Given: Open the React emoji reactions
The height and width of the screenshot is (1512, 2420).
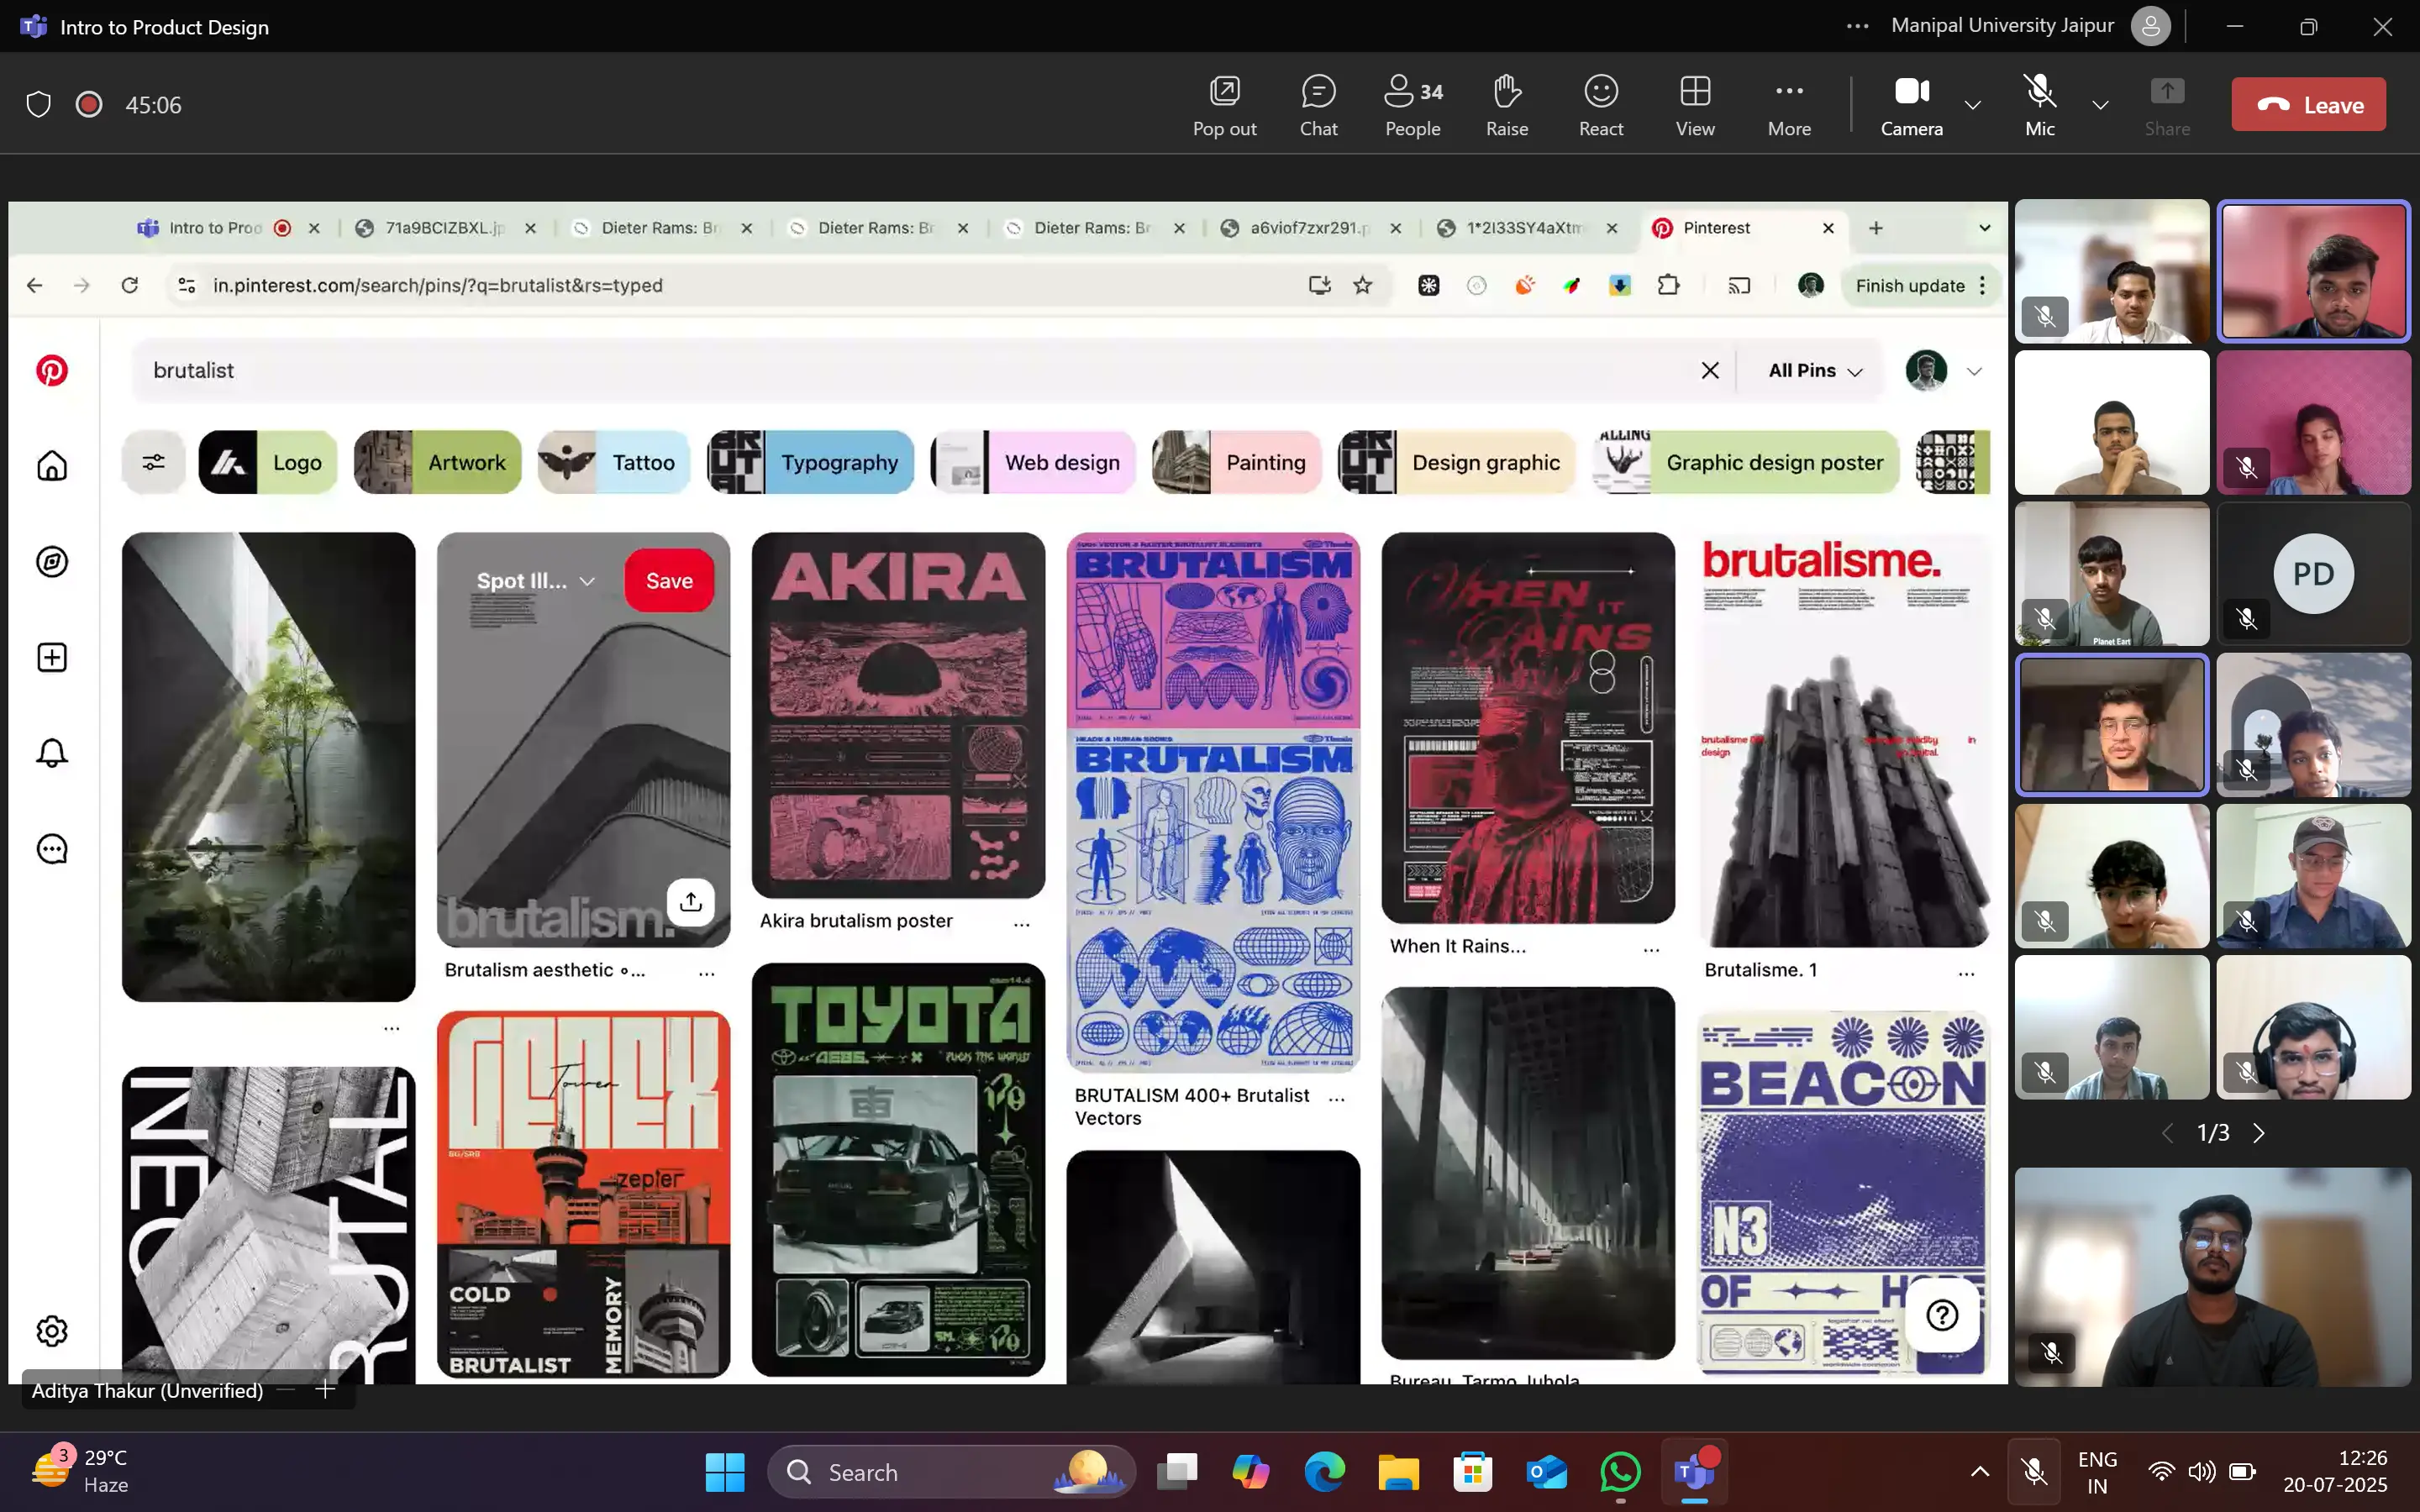Looking at the screenshot, I should pos(1601,103).
